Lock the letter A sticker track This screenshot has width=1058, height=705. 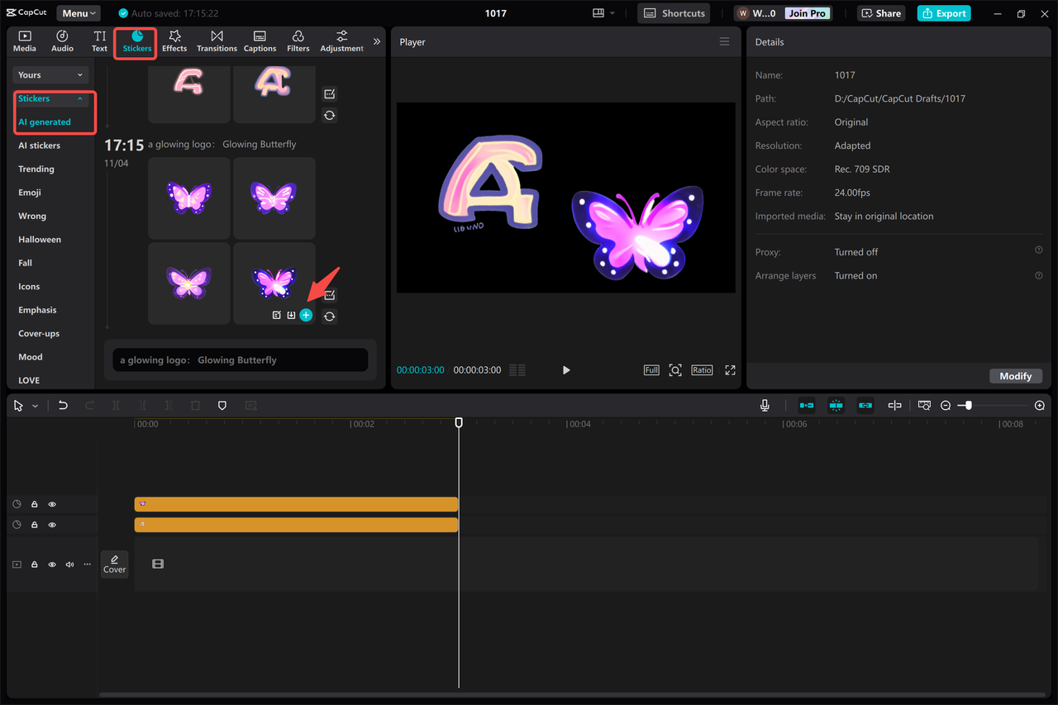[x=35, y=525]
